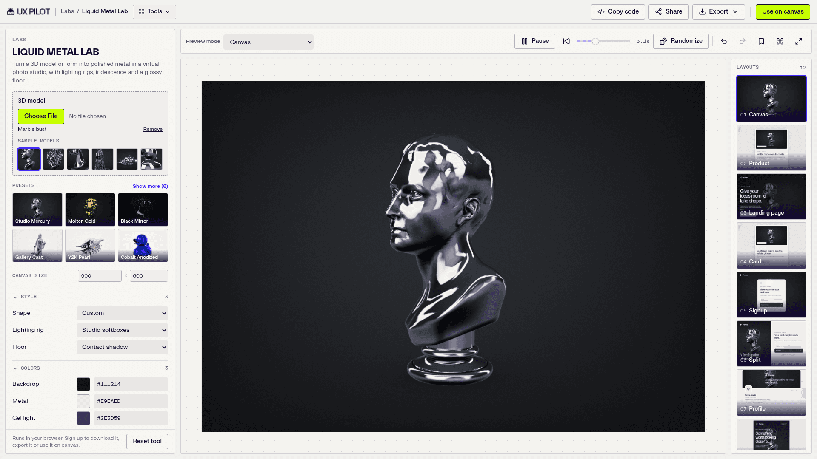Pause the animation preview
The width and height of the screenshot is (817, 459).
click(x=535, y=41)
